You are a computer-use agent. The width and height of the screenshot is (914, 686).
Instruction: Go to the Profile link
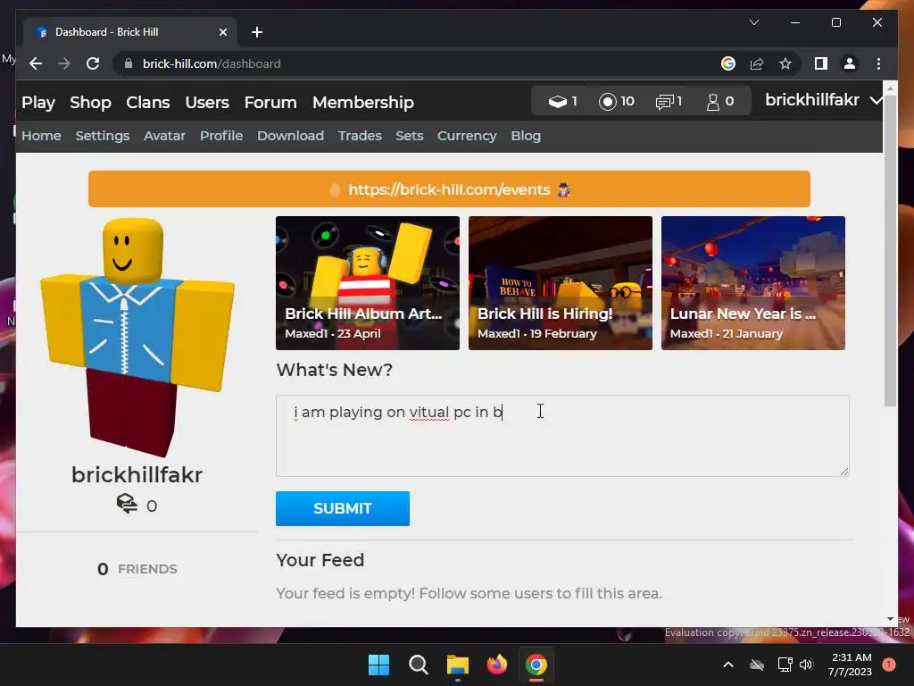(x=221, y=136)
